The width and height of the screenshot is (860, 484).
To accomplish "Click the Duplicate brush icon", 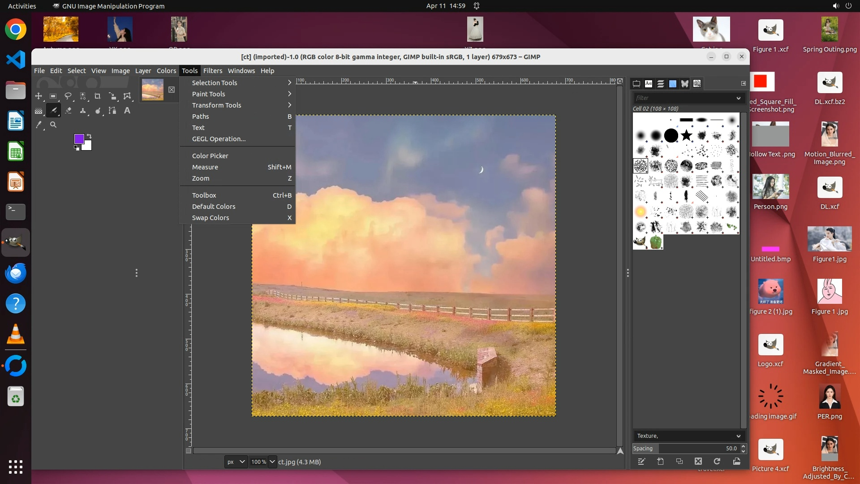I will click(x=679, y=461).
